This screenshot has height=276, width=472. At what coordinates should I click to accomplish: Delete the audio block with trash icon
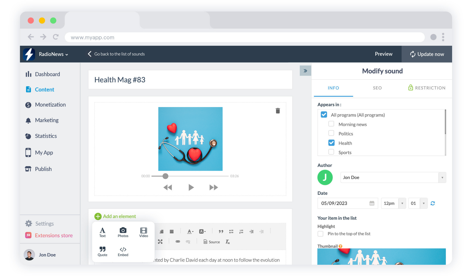278,111
